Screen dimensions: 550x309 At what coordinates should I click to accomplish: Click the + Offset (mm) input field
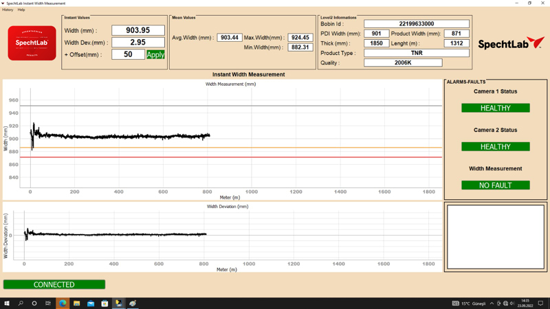tap(128, 54)
